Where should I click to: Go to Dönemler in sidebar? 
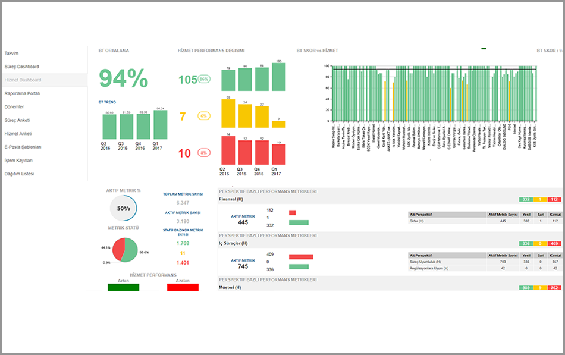[14, 107]
